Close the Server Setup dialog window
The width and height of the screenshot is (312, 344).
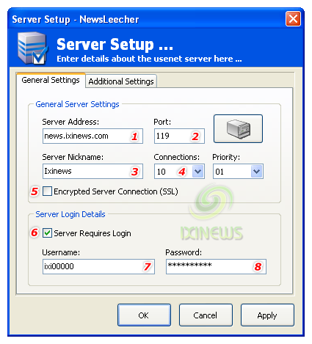293,18
